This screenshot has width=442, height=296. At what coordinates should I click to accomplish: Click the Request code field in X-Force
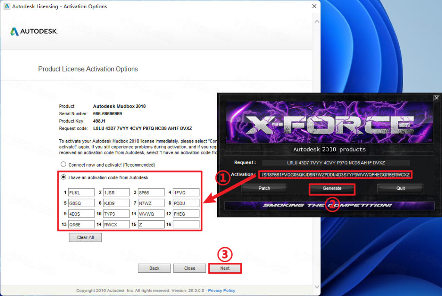coord(336,163)
